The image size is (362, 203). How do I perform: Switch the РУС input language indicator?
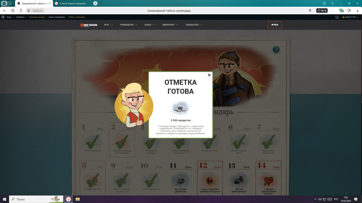(336, 199)
